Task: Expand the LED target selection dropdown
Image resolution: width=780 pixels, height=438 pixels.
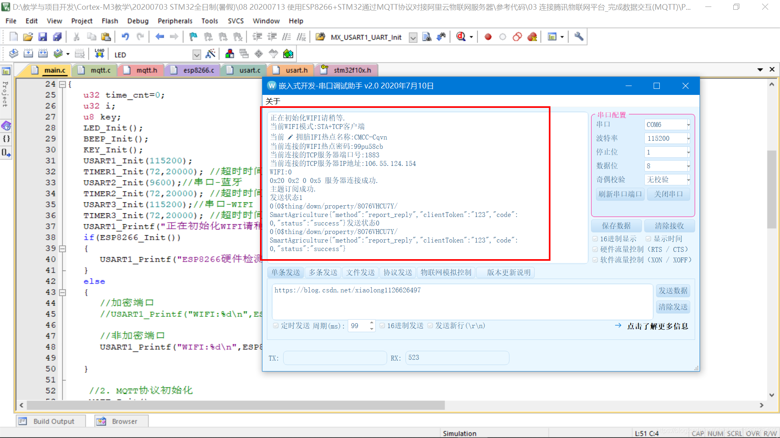Action: click(197, 55)
